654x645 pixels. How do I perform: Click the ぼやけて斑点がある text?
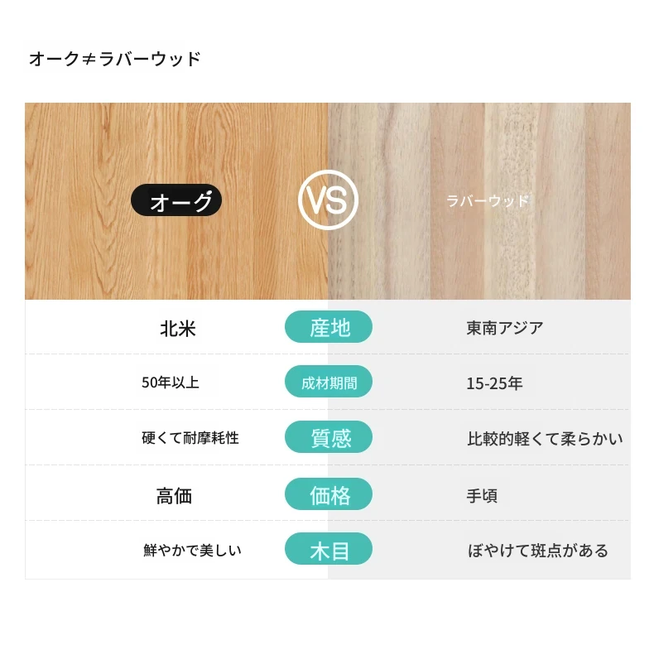(538, 551)
